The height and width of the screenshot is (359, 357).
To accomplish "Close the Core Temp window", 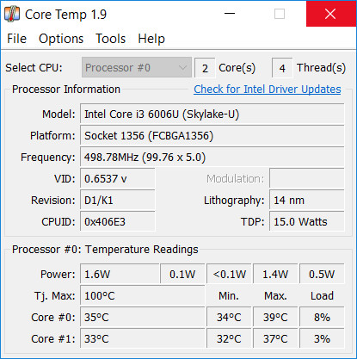I will [330, 14].
